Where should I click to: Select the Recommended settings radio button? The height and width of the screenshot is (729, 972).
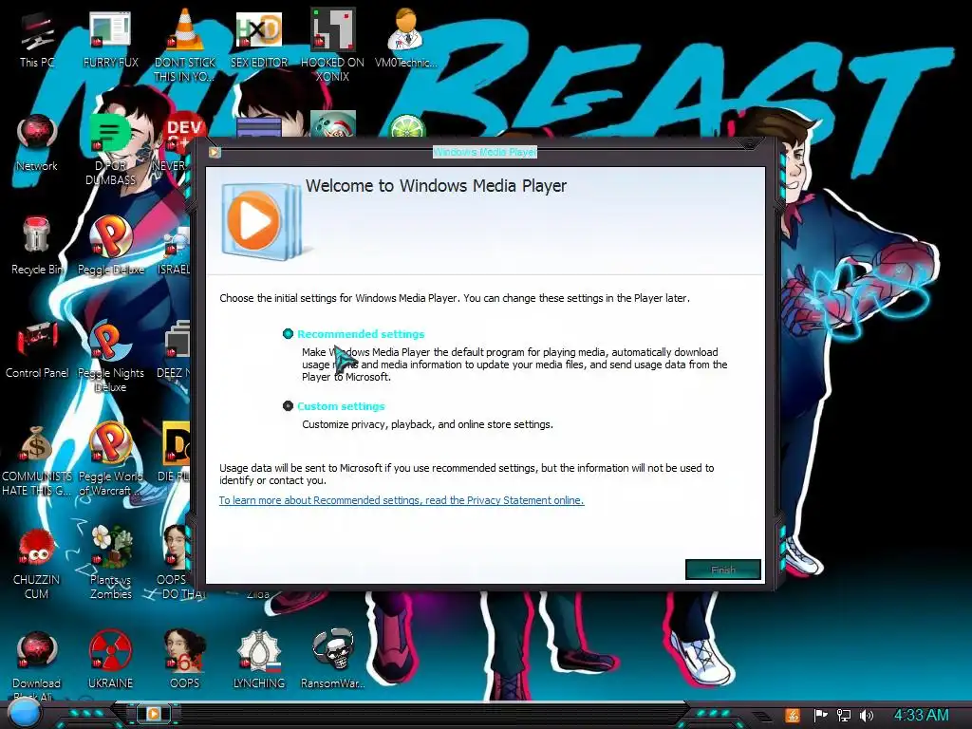(x=288, y=334)
